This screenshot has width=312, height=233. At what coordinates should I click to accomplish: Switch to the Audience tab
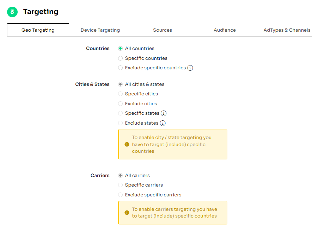click(225, 30)
